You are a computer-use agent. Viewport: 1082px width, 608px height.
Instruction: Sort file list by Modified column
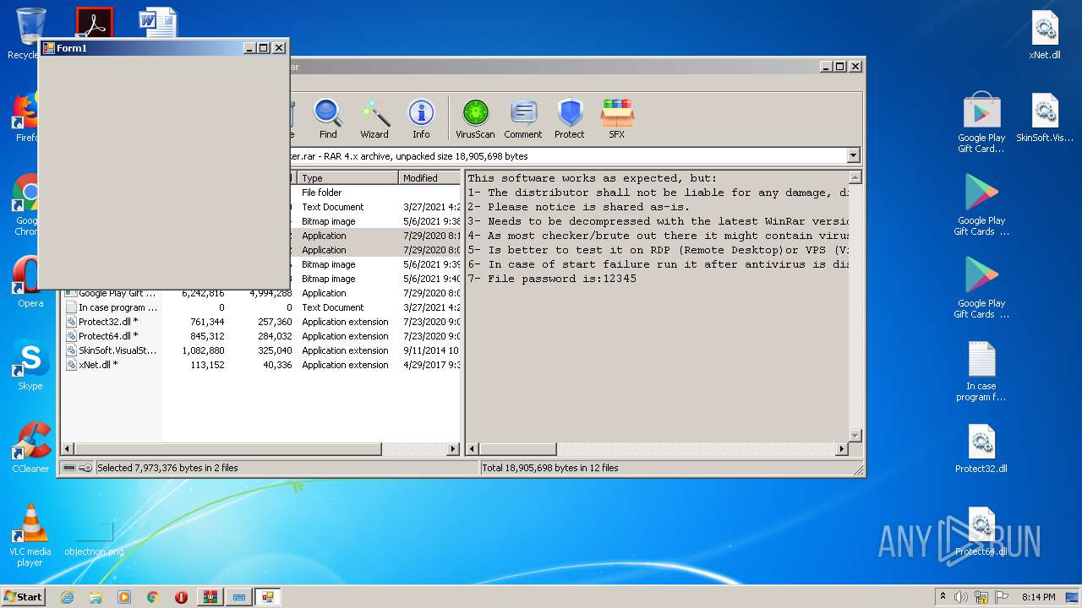point(429,178)
